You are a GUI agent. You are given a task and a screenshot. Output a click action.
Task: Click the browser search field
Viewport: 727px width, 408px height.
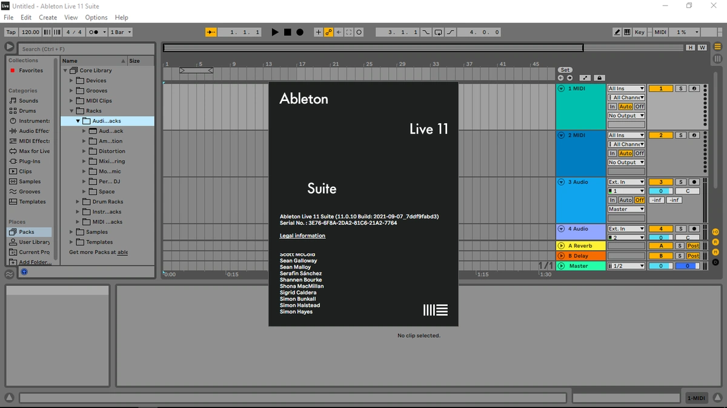click(x=88, y=49)
